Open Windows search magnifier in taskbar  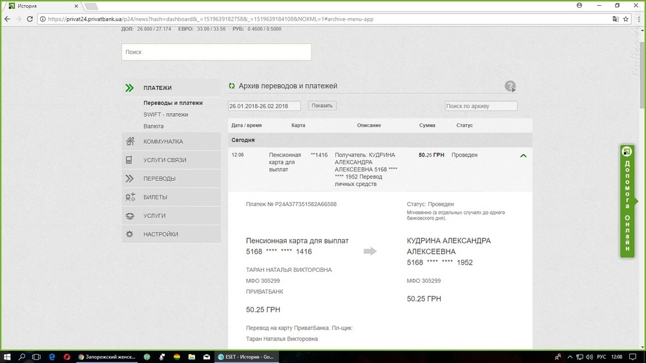tap(22, 357)
